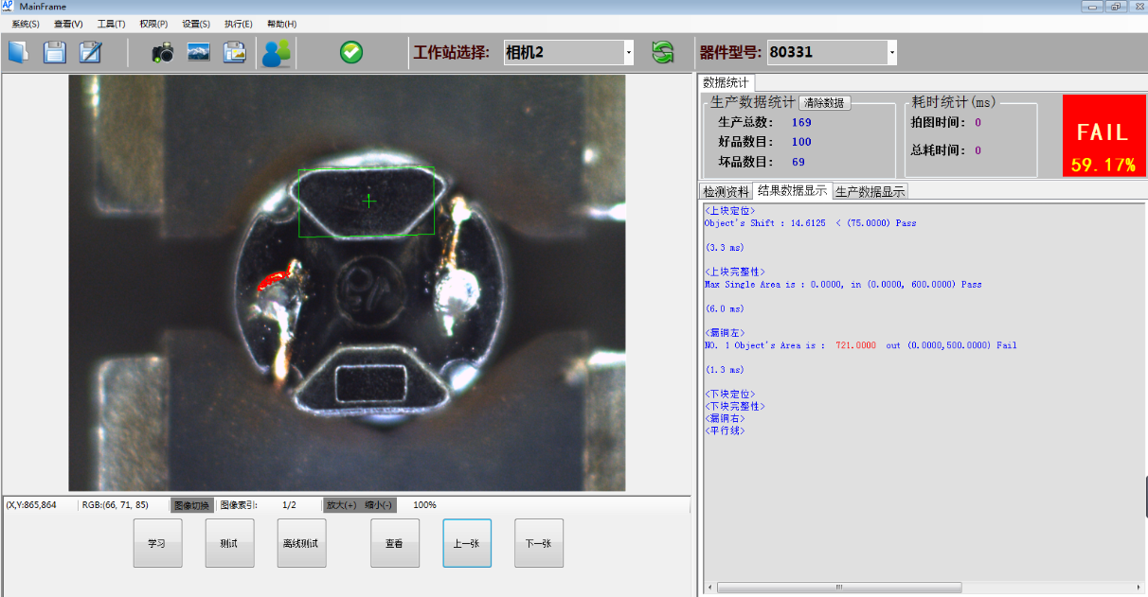Open the user accounts people icon
This screenshot has width=1148, height=597.
point(277,53)
